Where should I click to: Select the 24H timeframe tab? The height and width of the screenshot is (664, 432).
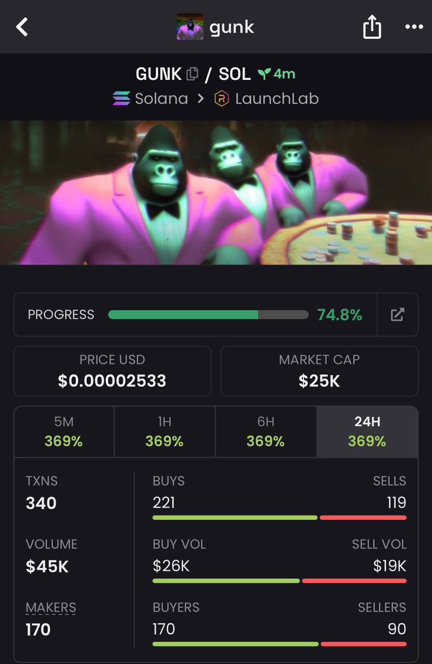pyautogui.click(x=367, y=431)
